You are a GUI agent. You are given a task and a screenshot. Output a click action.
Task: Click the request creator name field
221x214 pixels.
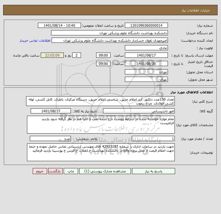click(110, 40)
